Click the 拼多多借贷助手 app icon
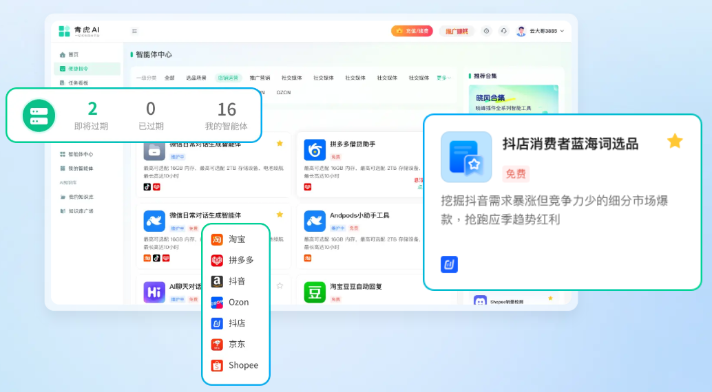Viewport: 712px width, 392px height. pyautogui.click(x=315, y=150)
